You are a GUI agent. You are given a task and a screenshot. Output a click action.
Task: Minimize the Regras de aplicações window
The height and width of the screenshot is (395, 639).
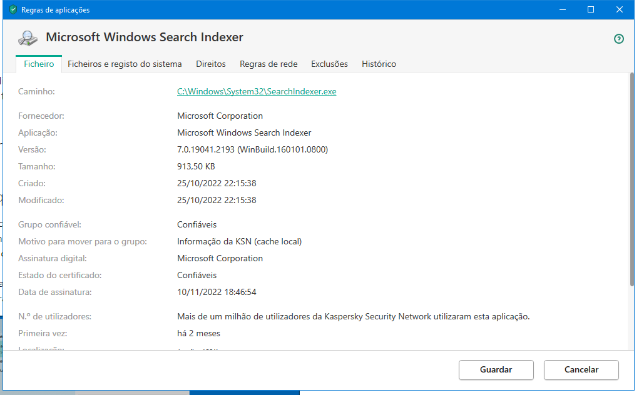[x=561, y=10]
